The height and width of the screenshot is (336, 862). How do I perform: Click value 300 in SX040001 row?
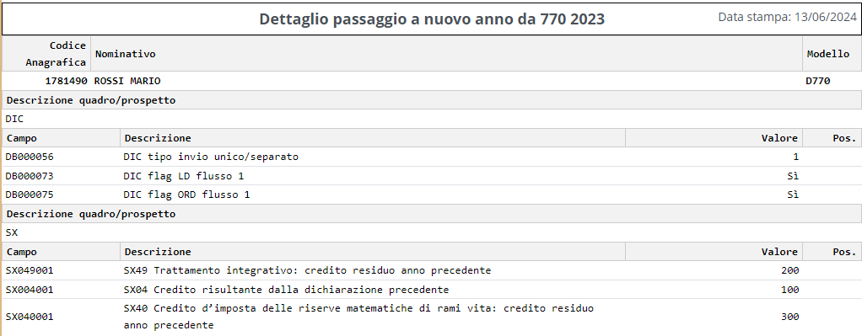click(x=790, y=317)
